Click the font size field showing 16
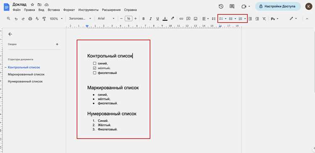The height and width of the screenshot is (153, 315). (x=129, y=18)
